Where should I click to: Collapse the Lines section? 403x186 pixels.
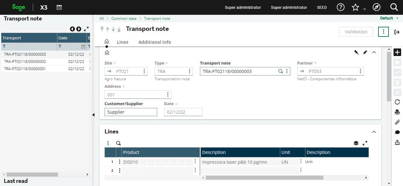[x=374, y=132]
